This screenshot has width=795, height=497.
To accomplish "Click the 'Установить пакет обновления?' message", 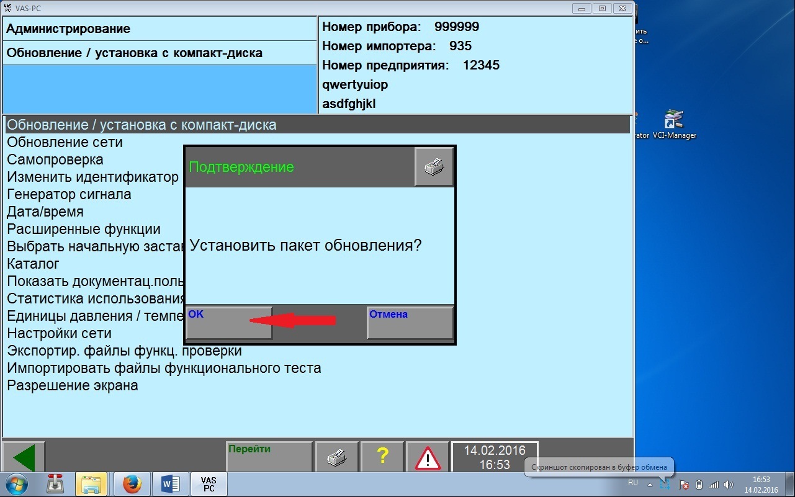I will 305,245.
